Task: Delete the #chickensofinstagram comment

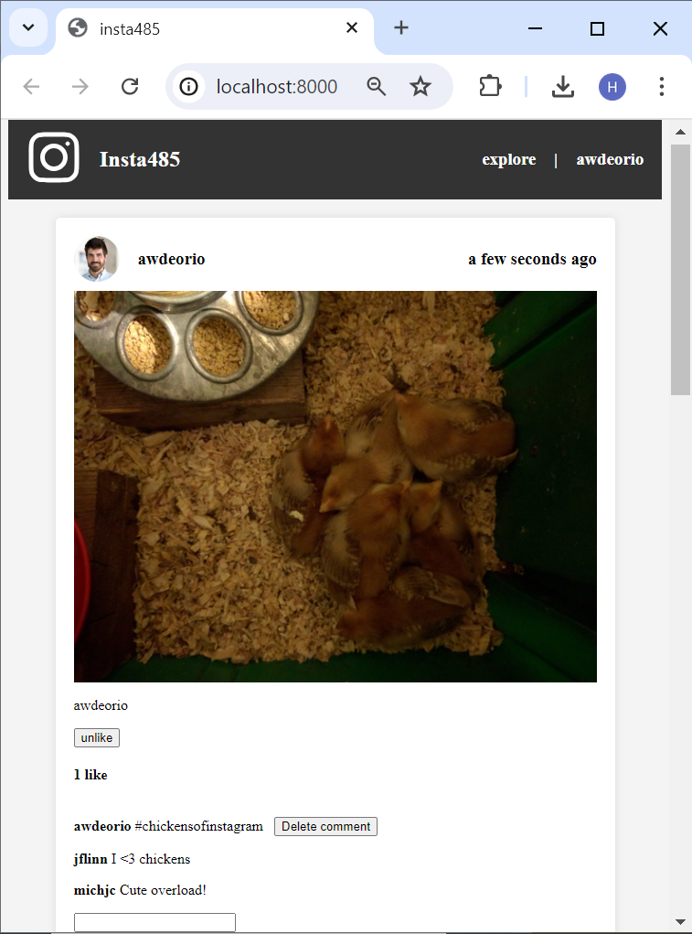Action: click(325, 826)
